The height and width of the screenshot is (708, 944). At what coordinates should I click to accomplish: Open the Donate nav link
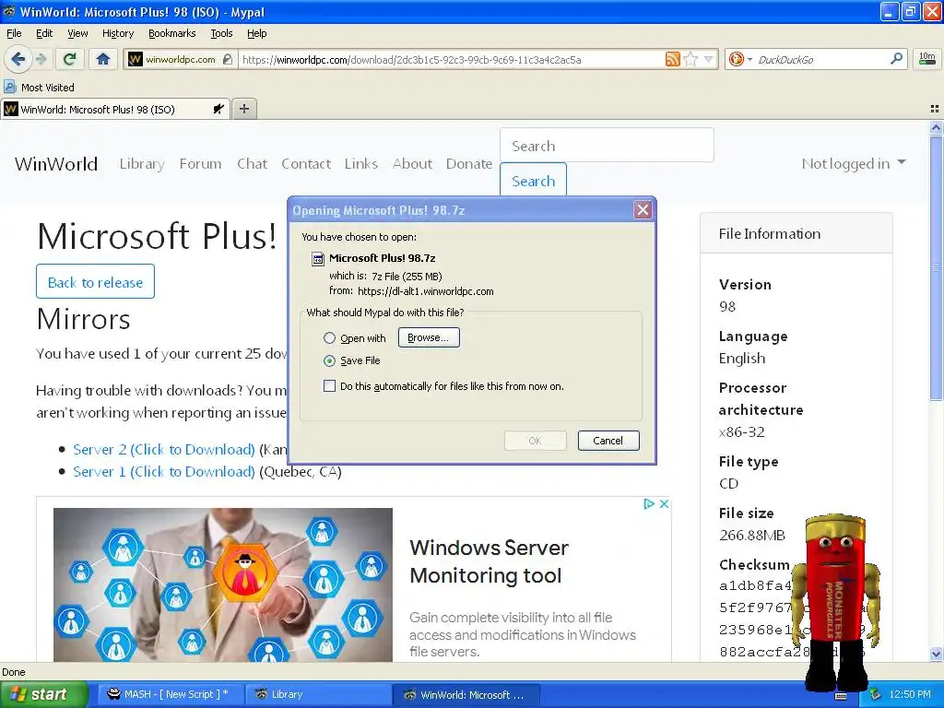[469, 164]
